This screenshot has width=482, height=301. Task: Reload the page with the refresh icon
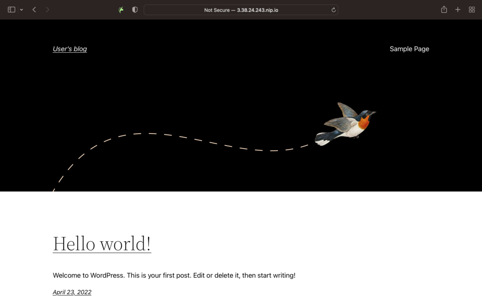(333, 10)
